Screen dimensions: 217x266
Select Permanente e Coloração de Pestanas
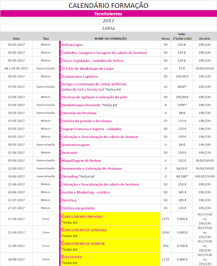tap(92, 168)
